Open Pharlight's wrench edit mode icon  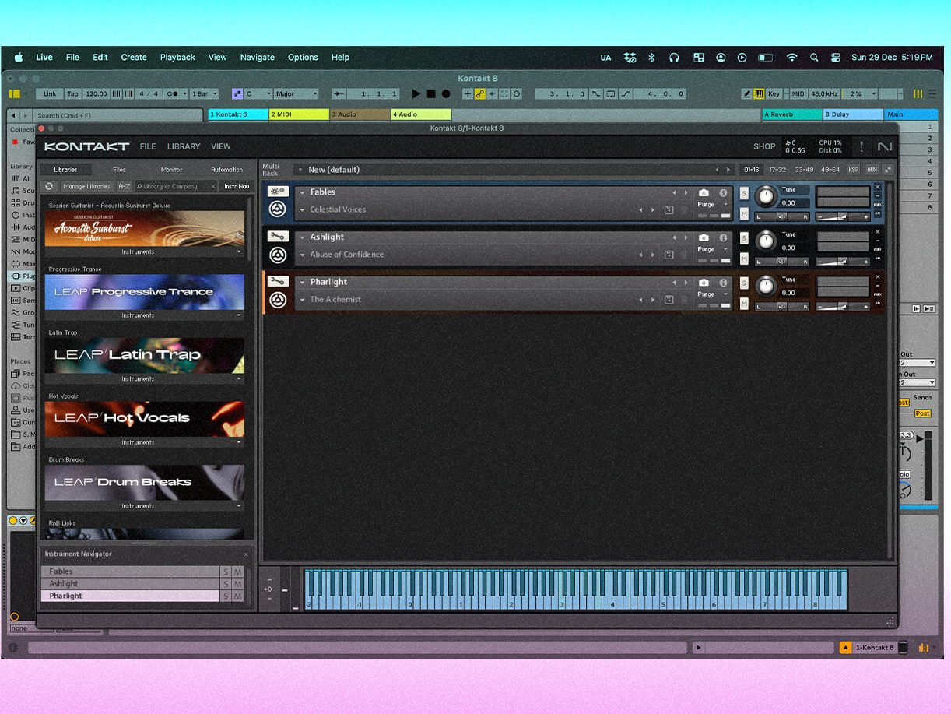point(278,281)
